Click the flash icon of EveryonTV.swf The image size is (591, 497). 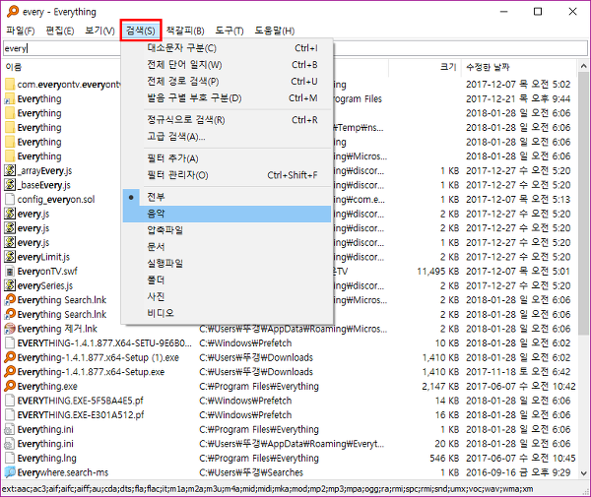pos(10,271)
